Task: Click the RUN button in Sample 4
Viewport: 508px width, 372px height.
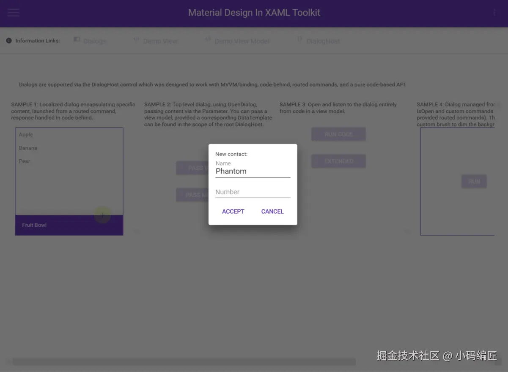Action: click(474, 182)
